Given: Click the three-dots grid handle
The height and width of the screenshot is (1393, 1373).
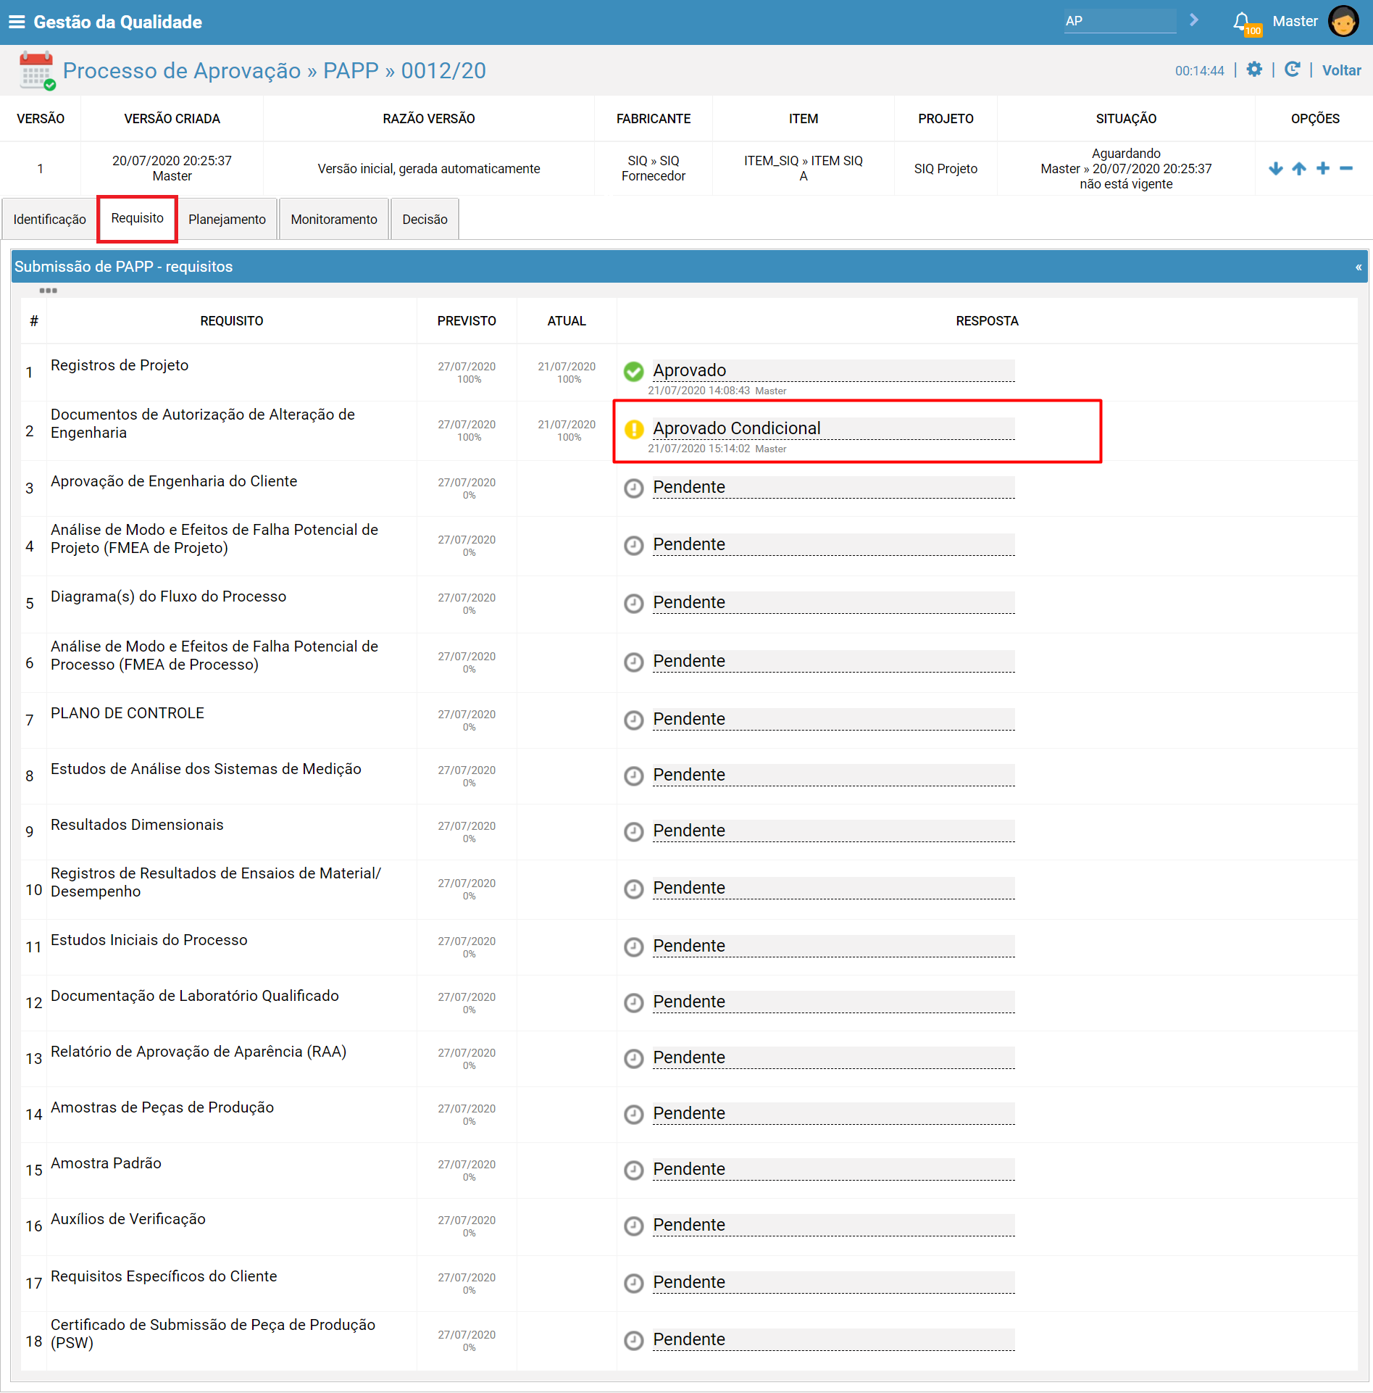Looking at the screenshot, I should [x=48, y=291].
